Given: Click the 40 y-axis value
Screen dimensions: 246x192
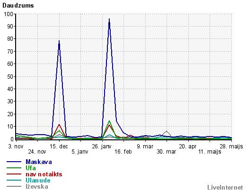Looking at the screenshot, I should click(10, 89).
